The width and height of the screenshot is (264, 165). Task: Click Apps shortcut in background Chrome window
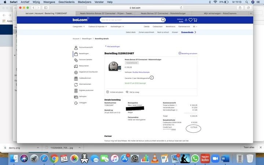click(x=7, y=21)
